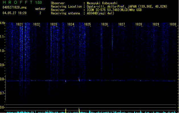Click the 1.1 kHz frequency label
179x113 pixels.
2,37
